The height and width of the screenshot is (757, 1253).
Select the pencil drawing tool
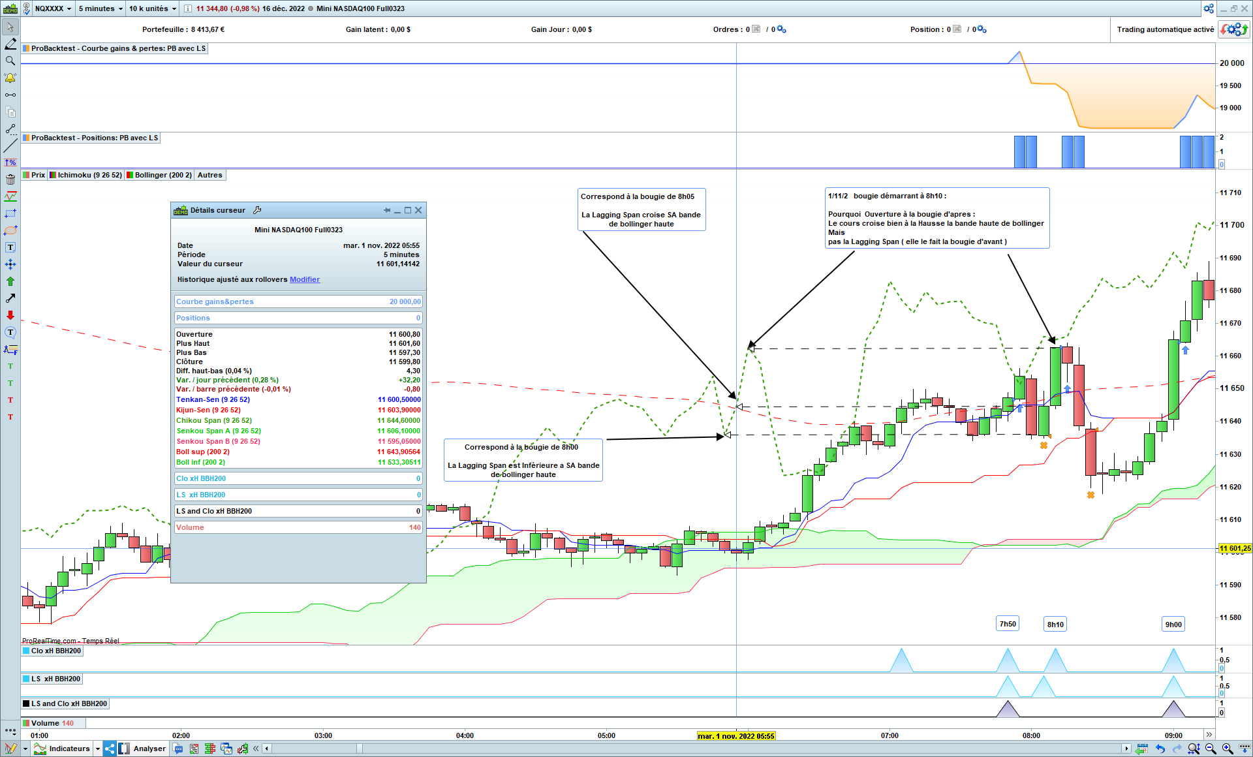click(x=10, y=44)
